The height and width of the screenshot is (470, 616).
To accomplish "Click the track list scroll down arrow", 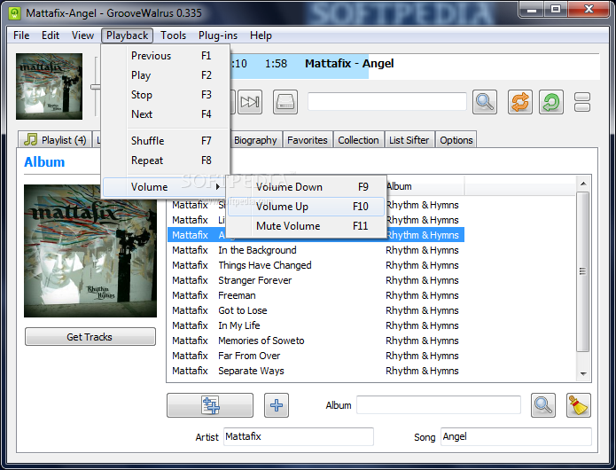I will point(583,373).
